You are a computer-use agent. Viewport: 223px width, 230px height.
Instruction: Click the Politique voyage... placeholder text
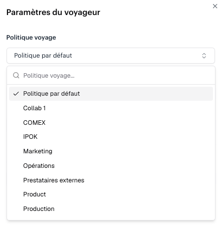coord(49,76)
